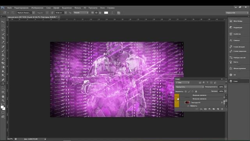The width and height of the screenshot is (250, 141).
Task: Open the Изображение menu
Action: [x=37, y=8]
